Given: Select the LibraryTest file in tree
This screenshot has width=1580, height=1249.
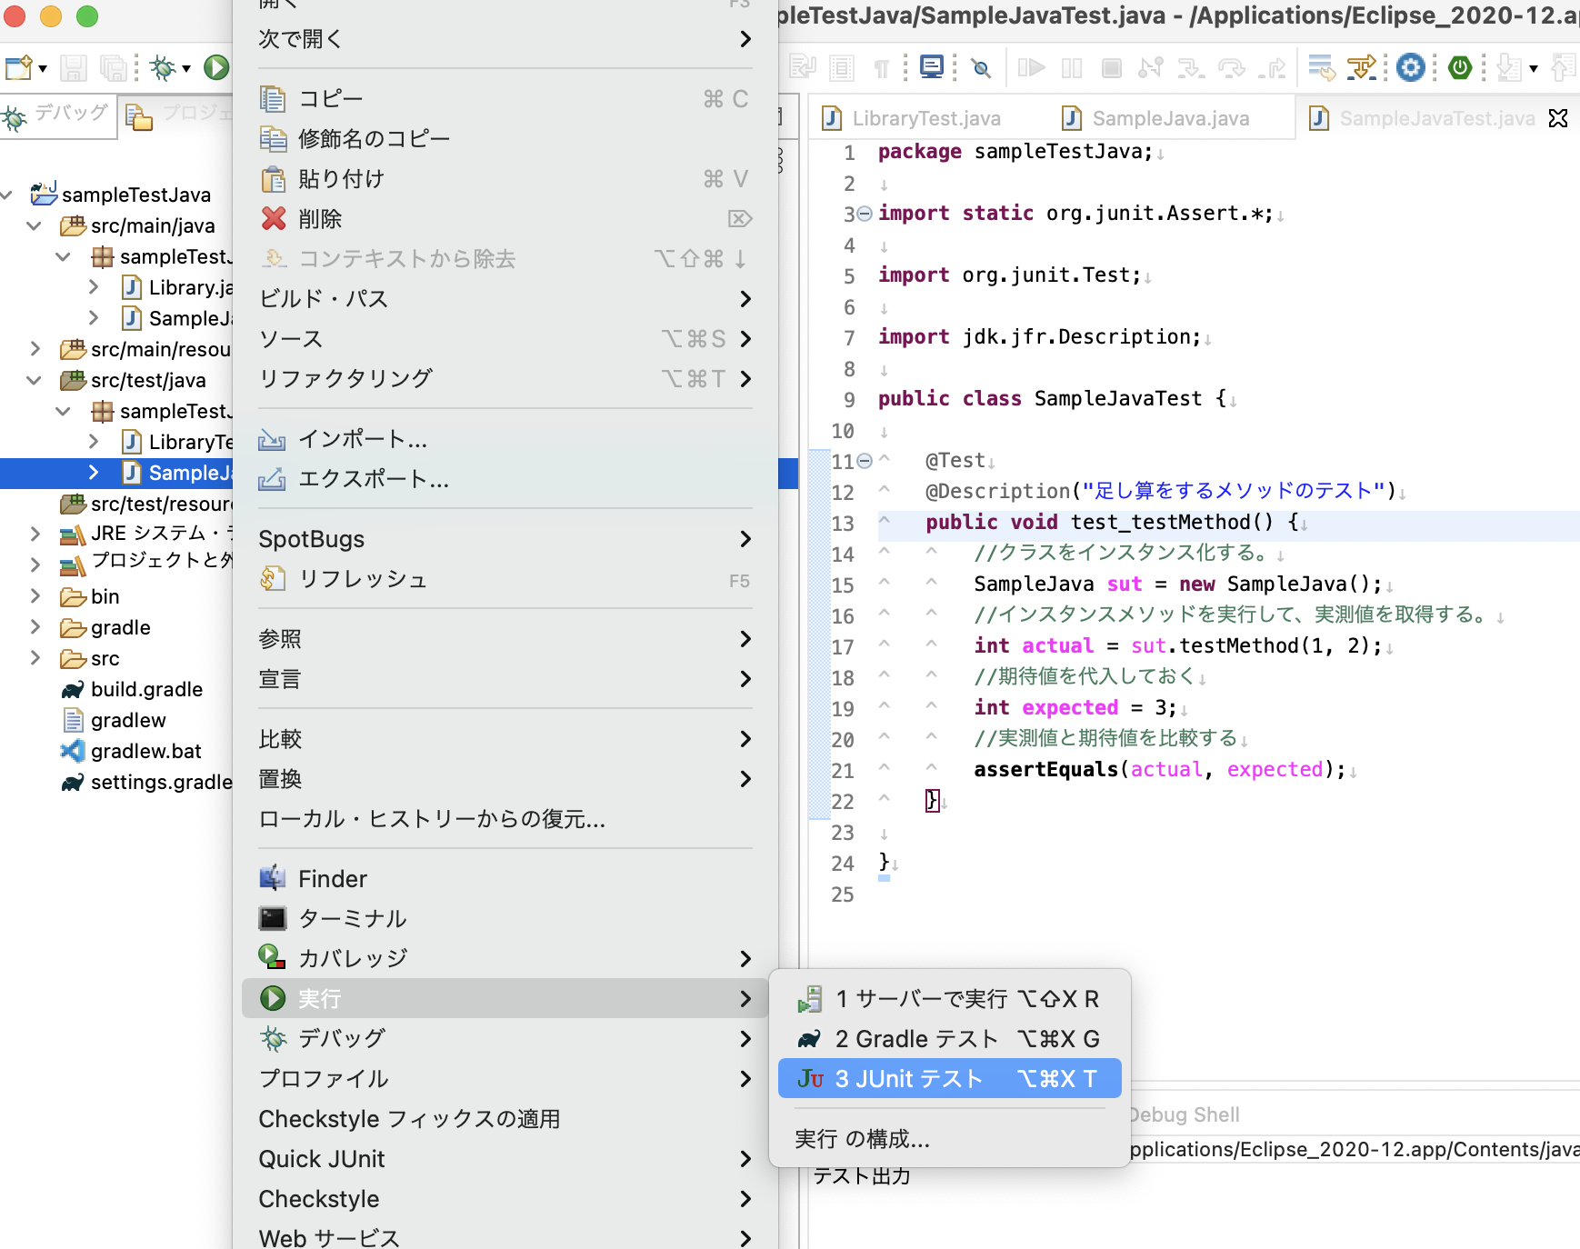Looking at the screenshot, I should 177,442.
